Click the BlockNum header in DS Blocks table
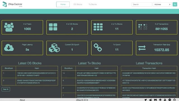Image resolution: width=179 pixels, height=101 pixels. pos(9,68)
